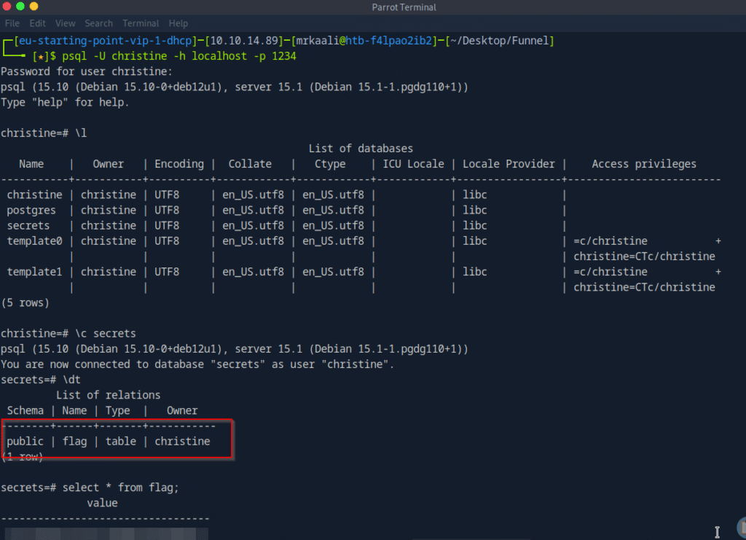Open the View menu
The height and width of the screenshot is (540, 746).
(x=65, y=23)
